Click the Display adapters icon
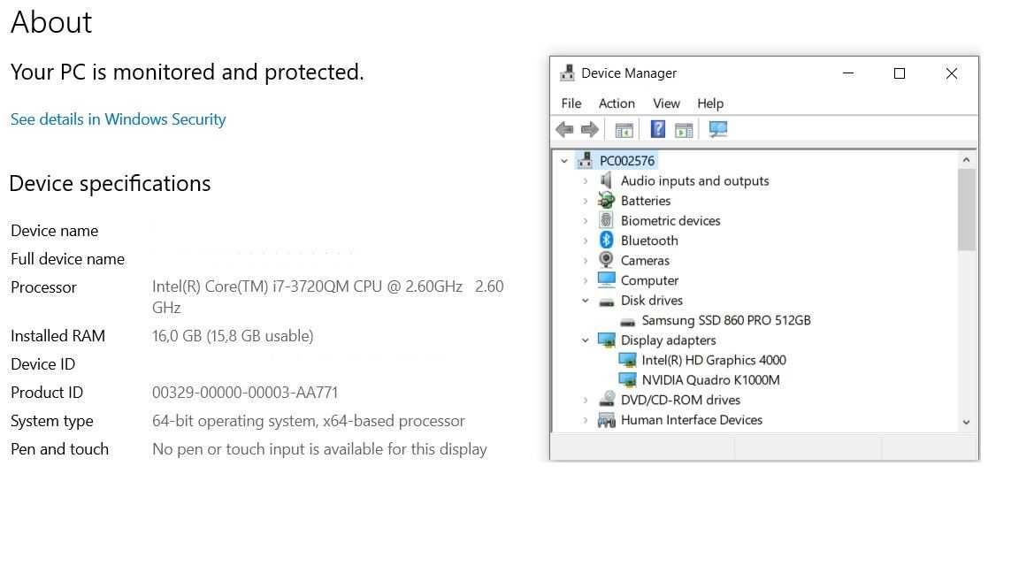Image resolution: width=1019 pixels, height=573 pixels. [x=606, y=340]
